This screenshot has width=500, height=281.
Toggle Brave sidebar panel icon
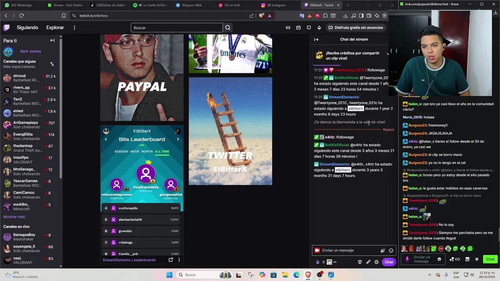click(x=361, y=16)
